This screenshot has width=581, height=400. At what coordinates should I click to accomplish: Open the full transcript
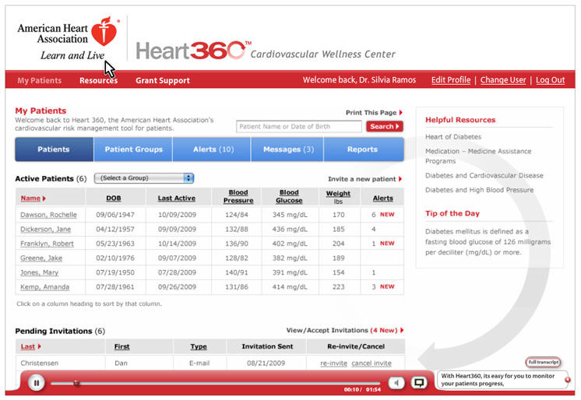point(543,362)
